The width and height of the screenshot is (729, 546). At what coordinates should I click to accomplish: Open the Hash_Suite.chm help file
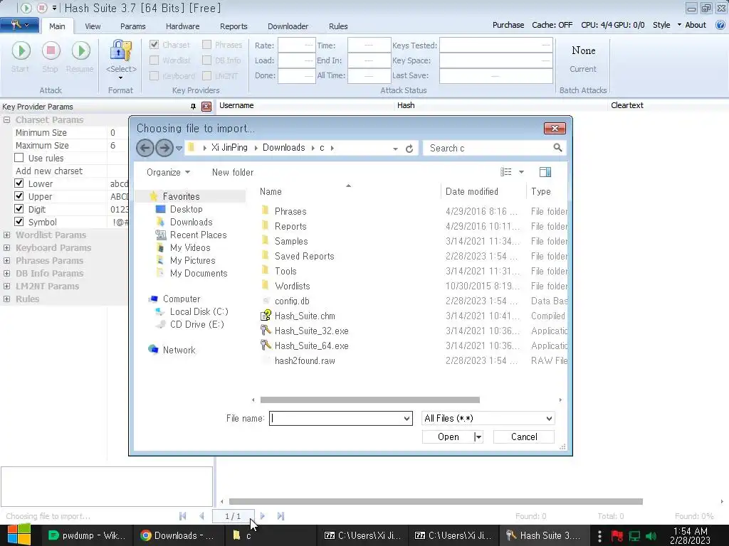coord(305,316)
